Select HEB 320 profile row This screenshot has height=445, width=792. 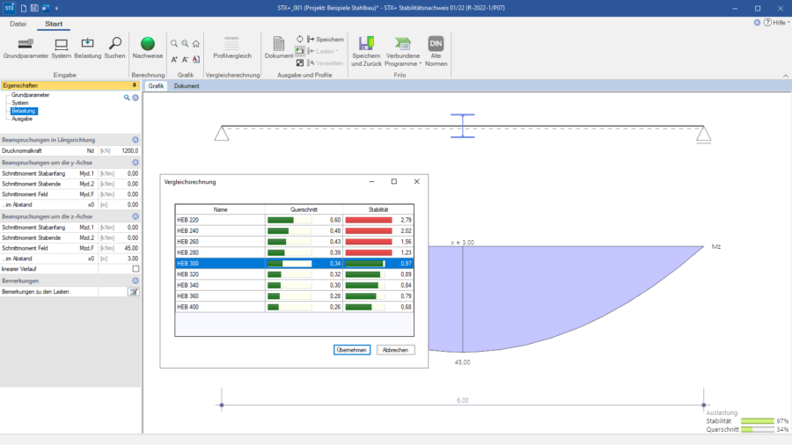click(220, 274)
